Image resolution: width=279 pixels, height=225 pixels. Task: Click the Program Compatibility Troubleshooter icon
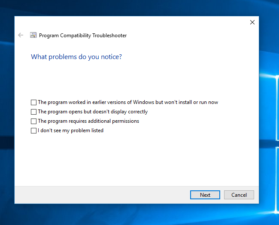click(x=33, y=35)
